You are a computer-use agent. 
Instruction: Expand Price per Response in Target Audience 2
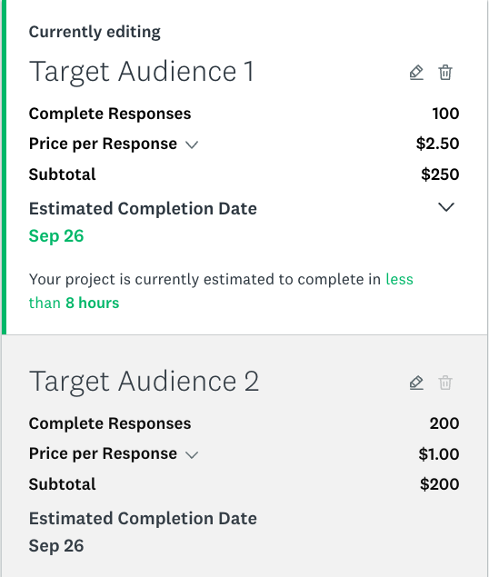(x=192, y=455)
